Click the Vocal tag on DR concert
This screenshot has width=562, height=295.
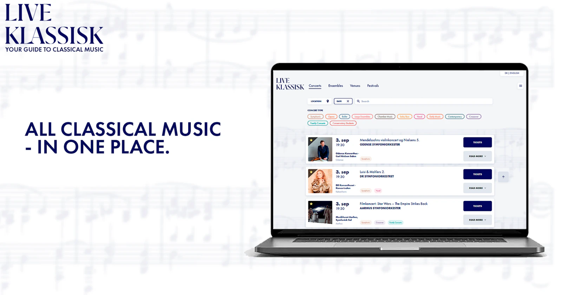coord(378,191)
